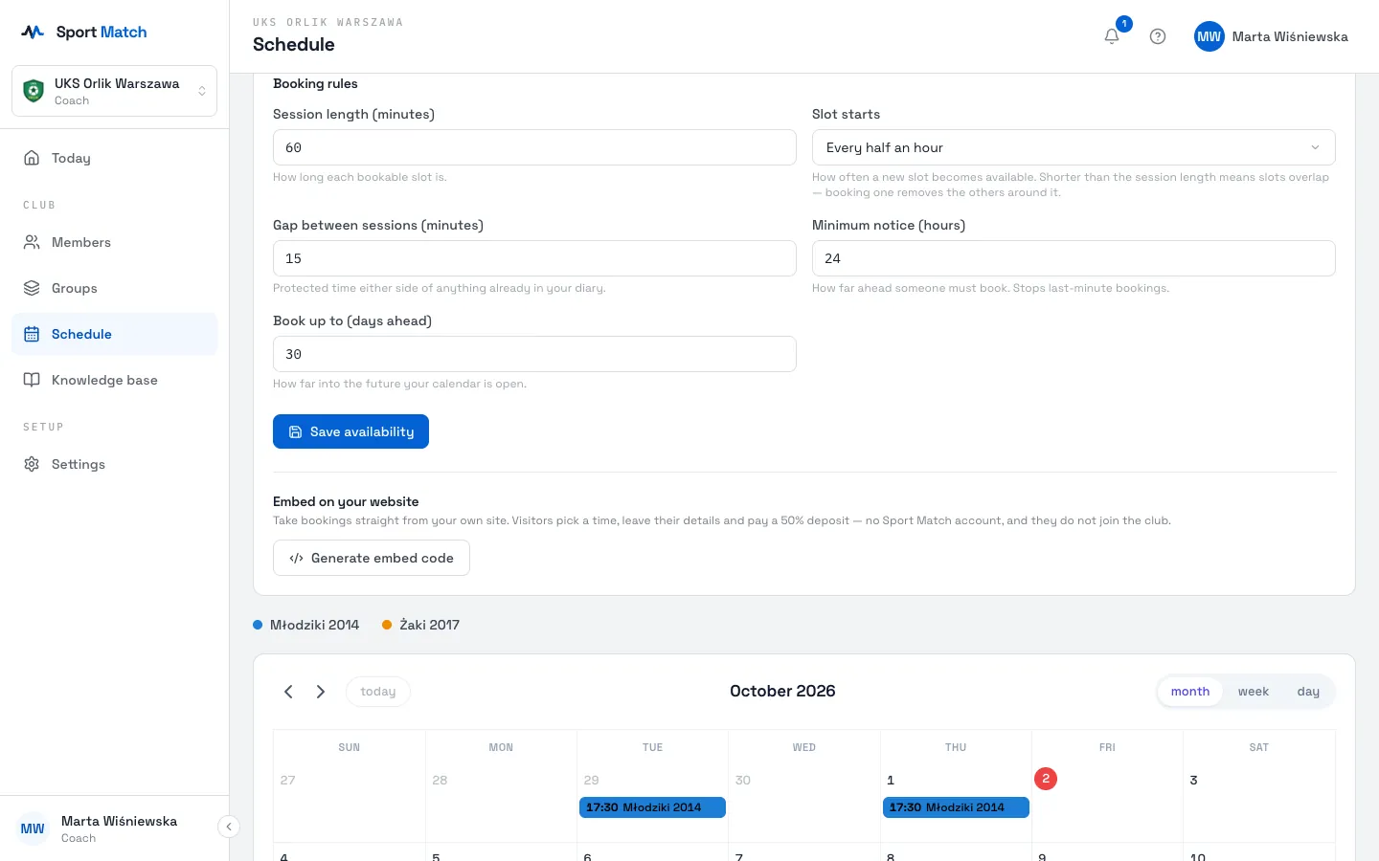Click the Sport Match logo icon

33,32
